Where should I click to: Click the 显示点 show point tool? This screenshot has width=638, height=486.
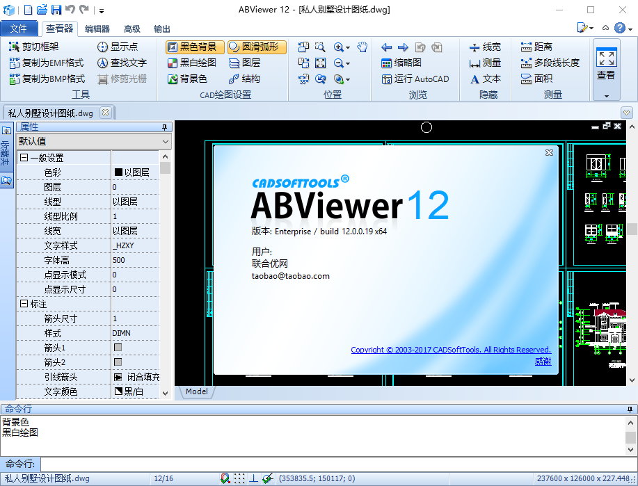(117, 47)
